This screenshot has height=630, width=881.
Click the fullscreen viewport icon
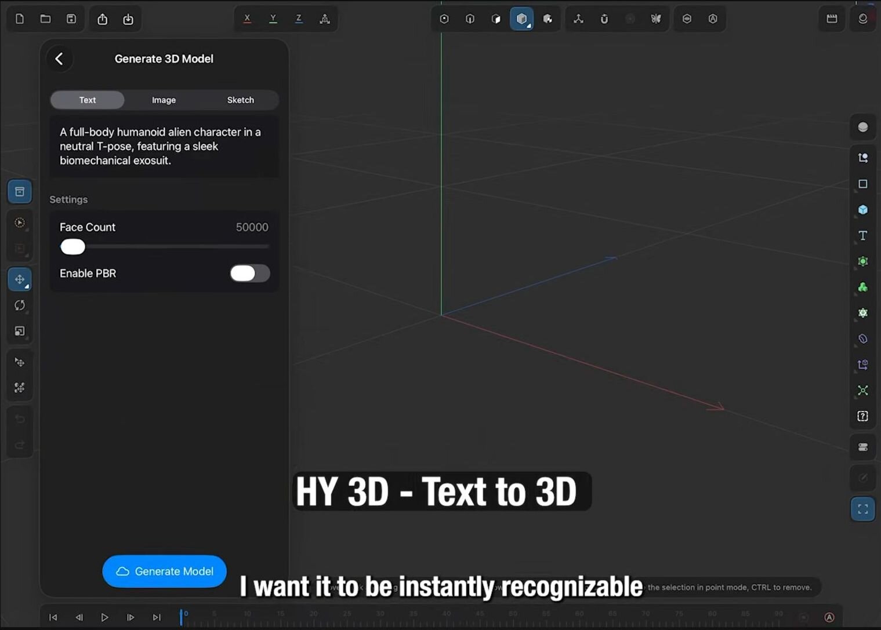click(x=862, y=509)
